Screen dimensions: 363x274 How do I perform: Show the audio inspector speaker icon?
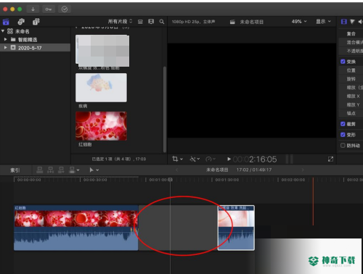[360, 22]
